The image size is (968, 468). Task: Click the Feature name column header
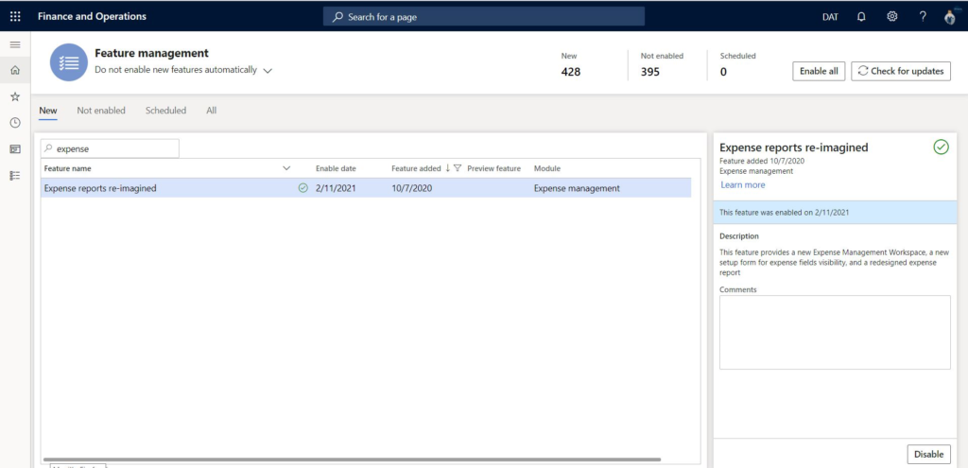pyautogui.click(x=68, y=168)
